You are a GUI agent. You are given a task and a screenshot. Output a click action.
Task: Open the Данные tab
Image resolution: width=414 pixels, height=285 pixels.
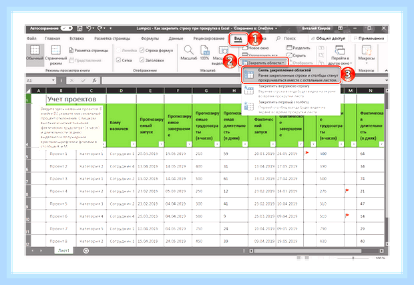pos(176,39)
